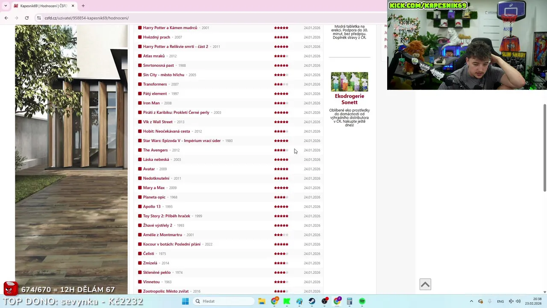View site information icon in address bar
This screenshot has height=308, width=547.
(39, 18)
